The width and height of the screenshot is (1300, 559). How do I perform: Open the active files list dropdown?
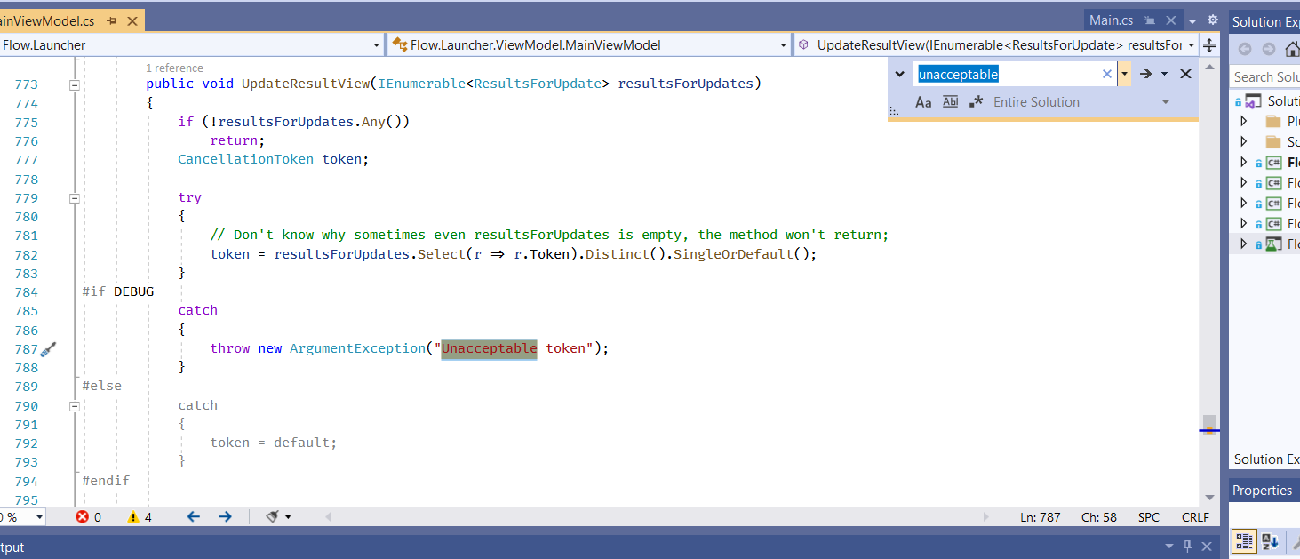click(x=1192, y=20)
